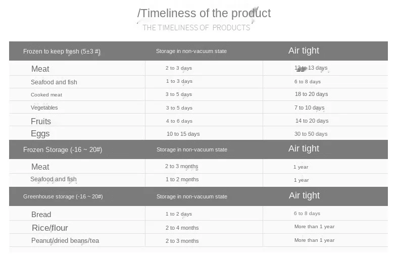This screenshot has height=259, width=399.
Task: Click '12 to 13 days' cell
Action: (311, 68)
